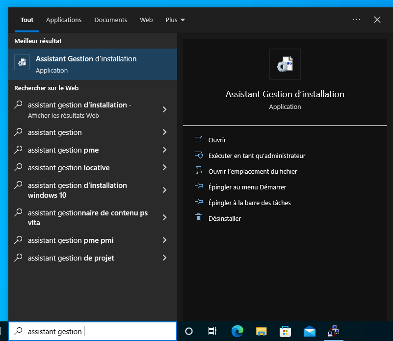Click the shield icon beside Exécuter en tant qu'administrateur

(x=199, y=156)
